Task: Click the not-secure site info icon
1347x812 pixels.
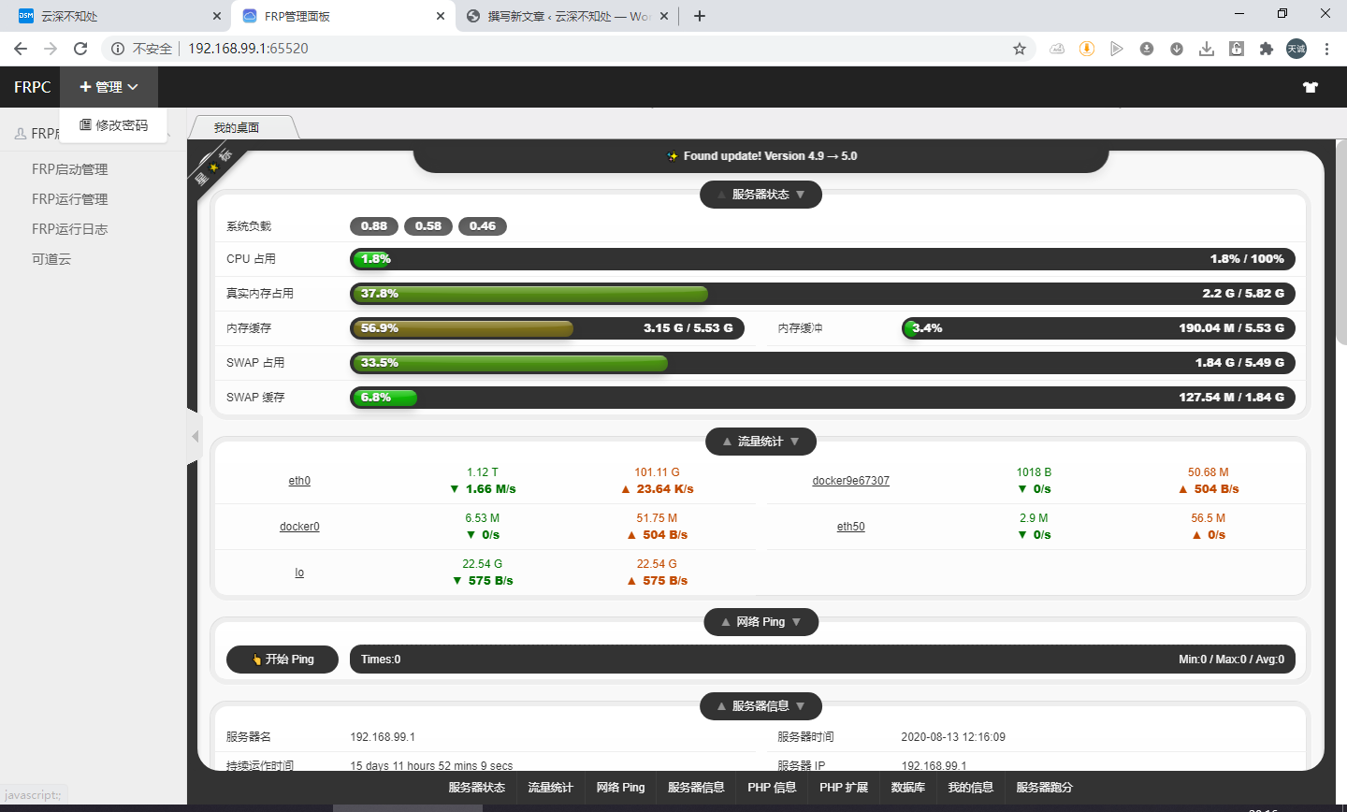Action: pos(118,49)
